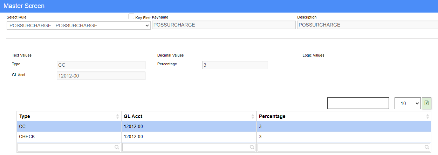438x155 pixels.
Task: Click sort arrows on Percentage column
Action: point(427,117)
